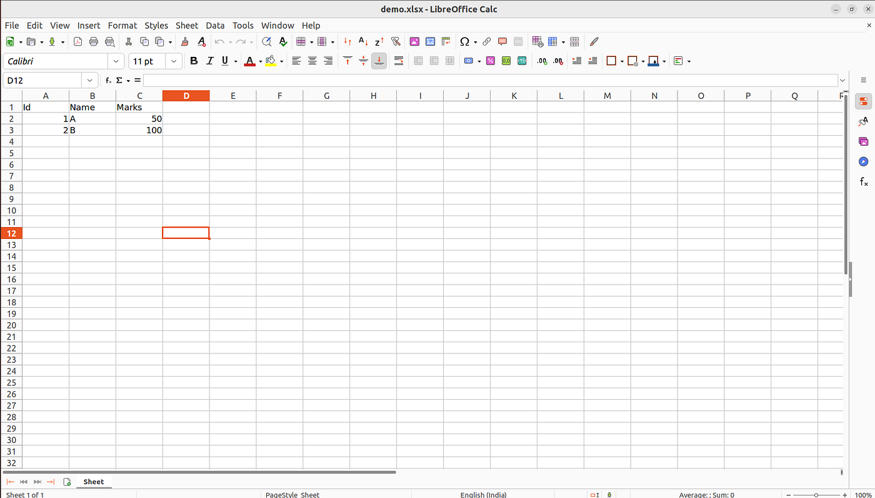
Task: Switch to the Sheet tab at the bottom
Action: 93,482
